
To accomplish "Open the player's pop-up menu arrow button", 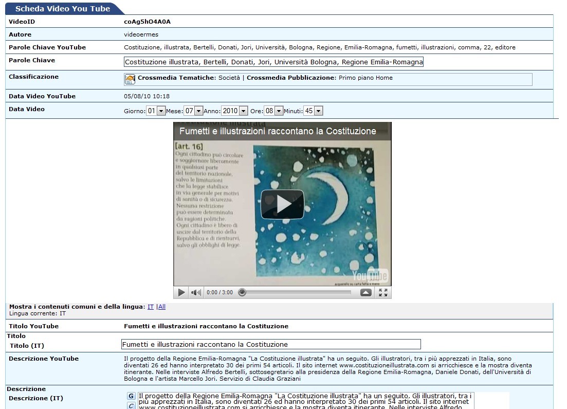I will pyautogui.click(x=366, y=292).
